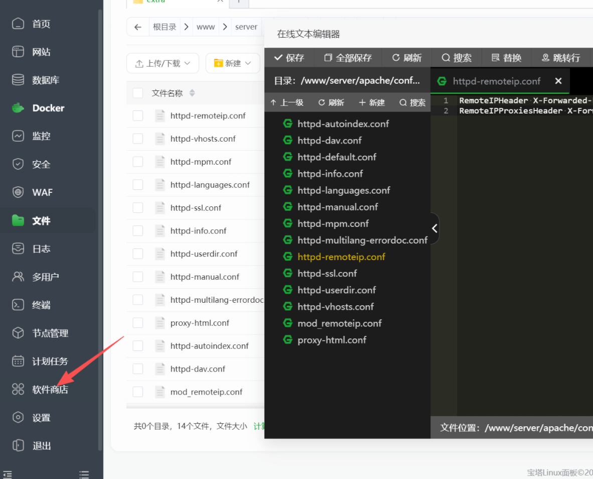The height and width of the screenshot is (479, 593).
Task: Click the 数据库 database icon
Action: point(18,80)
